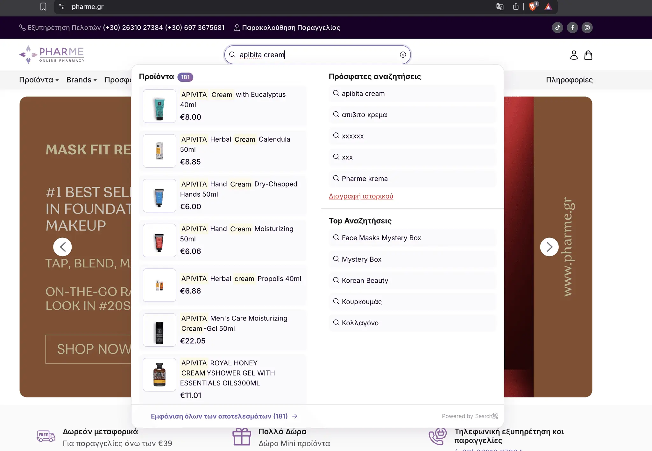The image size is (652, 451).
Task: Open APIVITA Cream with Eucalyptus thumbnail
Action: (x=159, y=106)
